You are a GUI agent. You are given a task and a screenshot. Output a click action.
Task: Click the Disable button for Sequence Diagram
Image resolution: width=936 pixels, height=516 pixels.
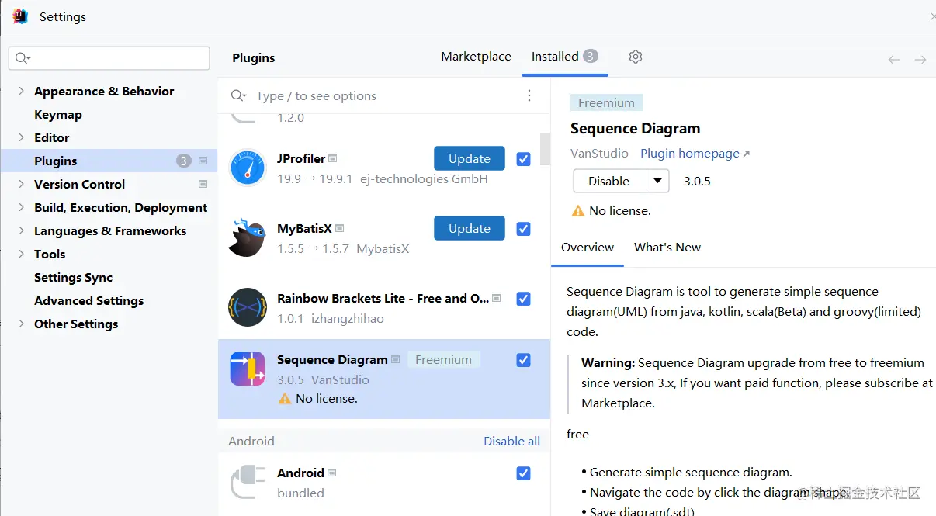(x=610, y=181)
